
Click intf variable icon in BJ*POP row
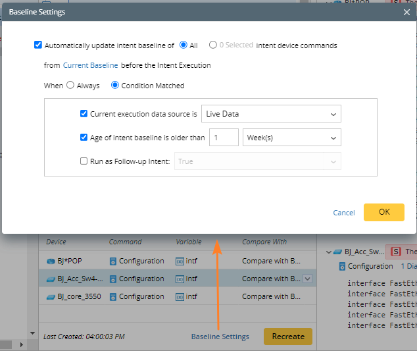[180, 261]
